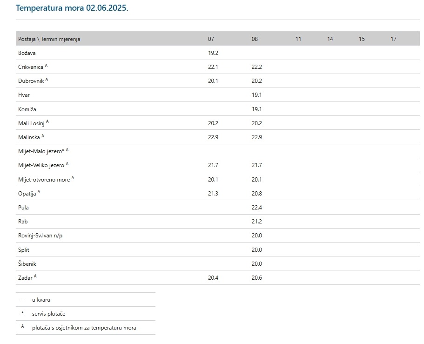Click the Komiža station name

[27, 109]
